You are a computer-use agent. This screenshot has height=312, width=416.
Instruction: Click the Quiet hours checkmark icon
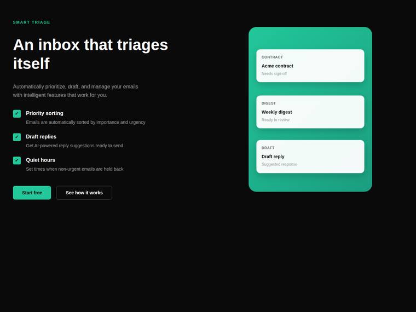coord(17,160)
